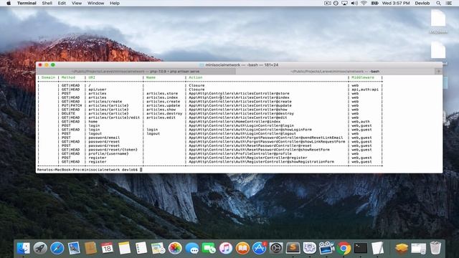Open the Apple menu

pyautogui.click(x=9, y=3)
